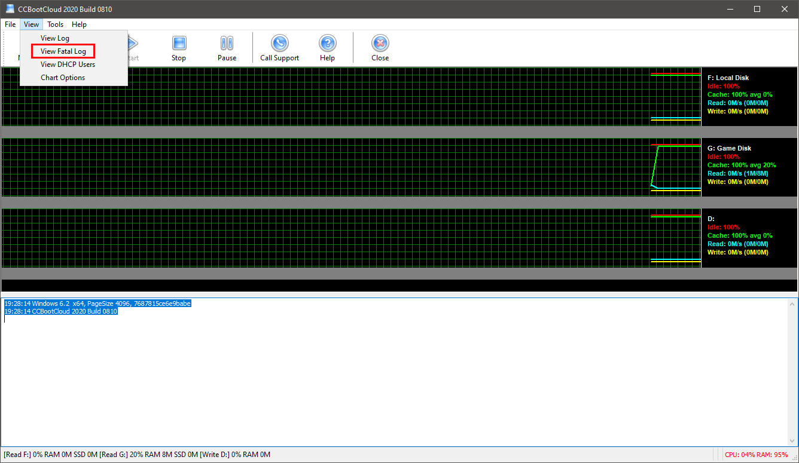Collapse the open View menu
Image resolution: width=799 pixels, height=463 pixels.
click(32, 24)
